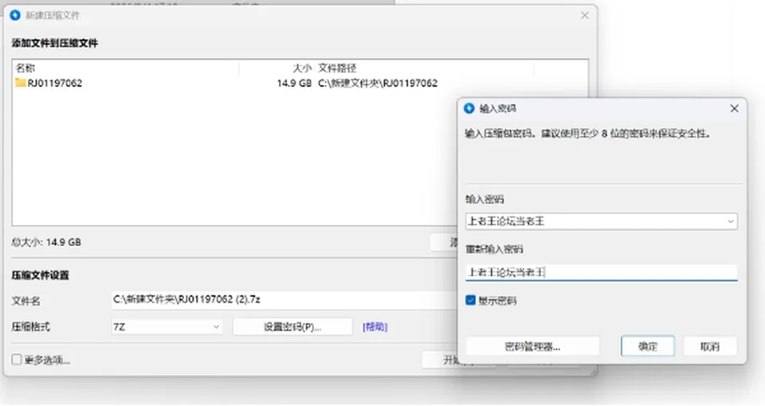The height and width of the screenshot is (406, 765).
Task: Click the 取消 button in password dialog
Action: pos(710,346)
